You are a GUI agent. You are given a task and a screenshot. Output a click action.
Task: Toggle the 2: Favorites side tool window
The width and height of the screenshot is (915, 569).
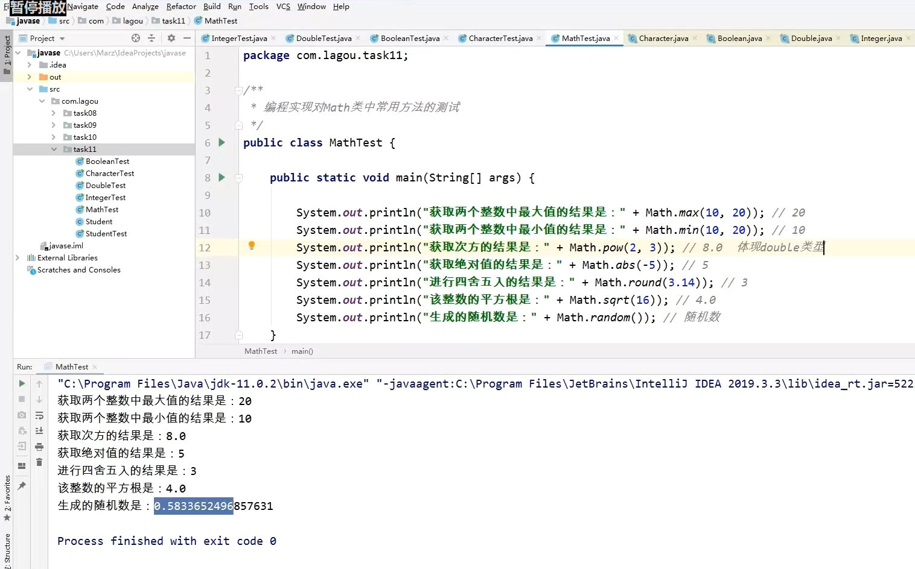7,498
